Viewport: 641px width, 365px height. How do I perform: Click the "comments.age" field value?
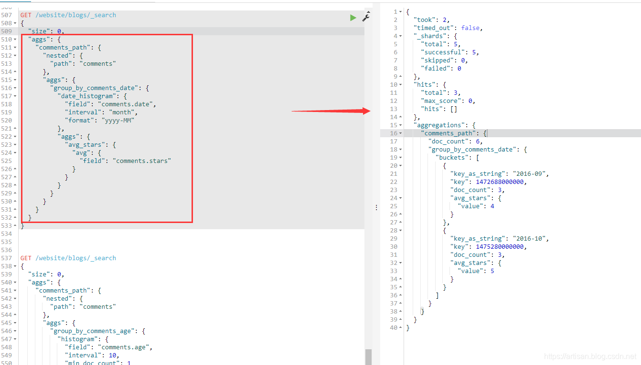(125, 347)
